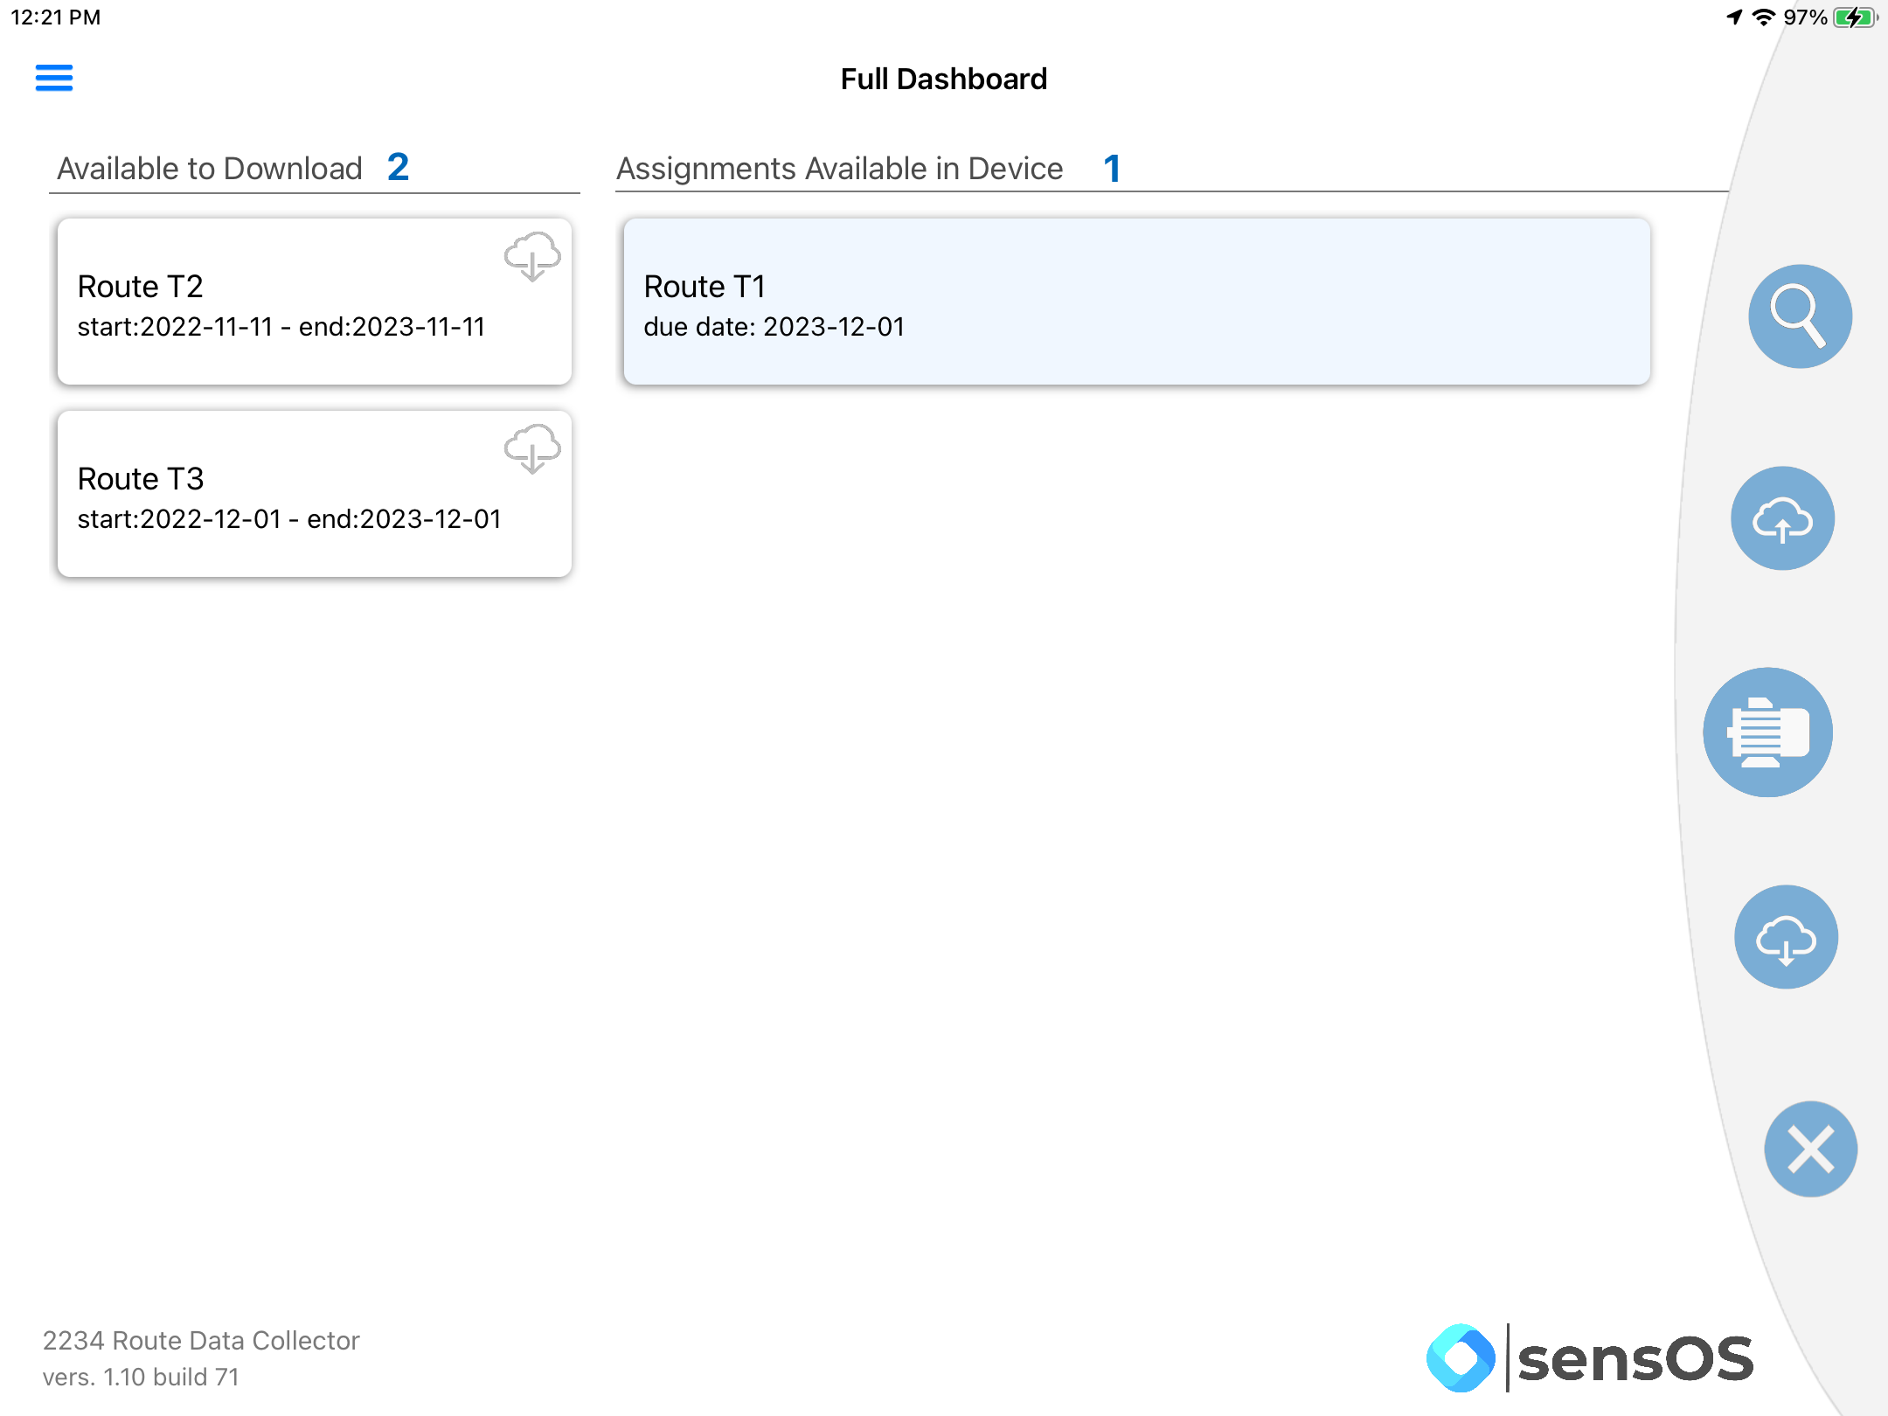Screen dimensions: 1888x1416
Task: Tap the Wi-Fi status icon
Action: pos(1764,17)
